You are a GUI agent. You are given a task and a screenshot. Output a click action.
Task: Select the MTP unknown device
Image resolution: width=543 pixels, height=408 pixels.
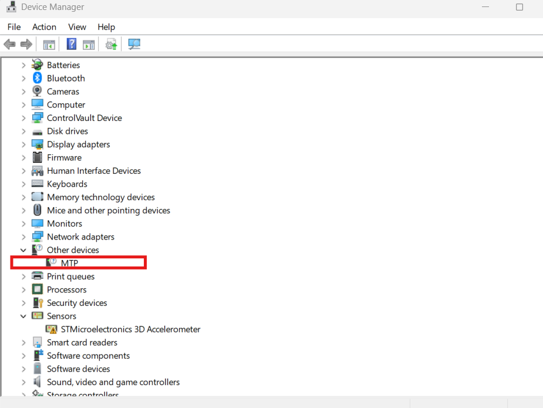[x=70, y=263]
